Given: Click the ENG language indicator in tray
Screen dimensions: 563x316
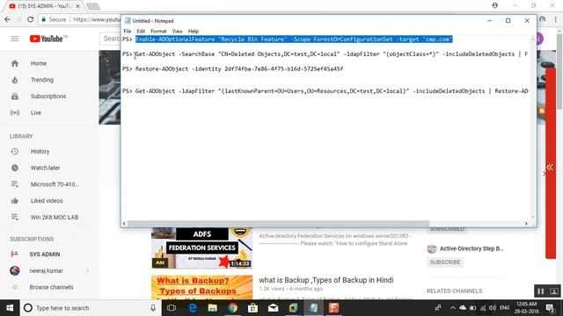Looking at the screenshot, I should [x=504, y=308].
